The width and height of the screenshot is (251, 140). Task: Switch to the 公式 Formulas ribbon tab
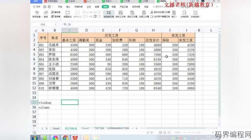point(89,7)
